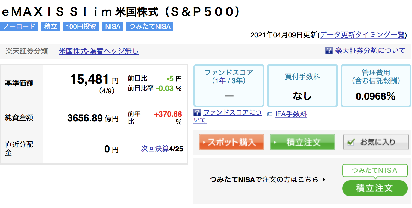
Task: Click the つみたてNISA tag under the title
Action: pyautogui.click(x=150, y=27)
